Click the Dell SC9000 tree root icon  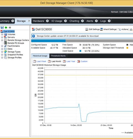tap(2, 31)
